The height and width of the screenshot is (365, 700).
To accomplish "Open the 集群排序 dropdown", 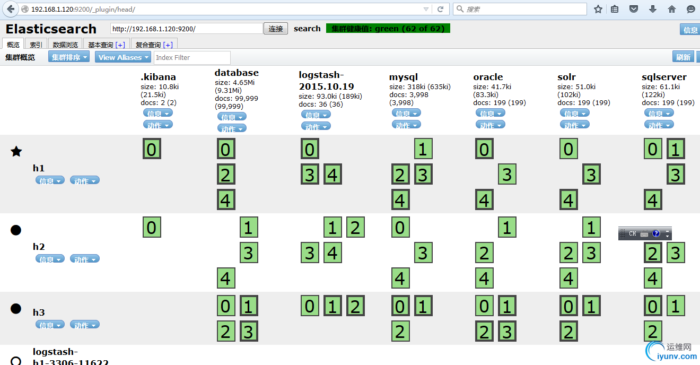I will pyautogui.click(x=69, y=57).
